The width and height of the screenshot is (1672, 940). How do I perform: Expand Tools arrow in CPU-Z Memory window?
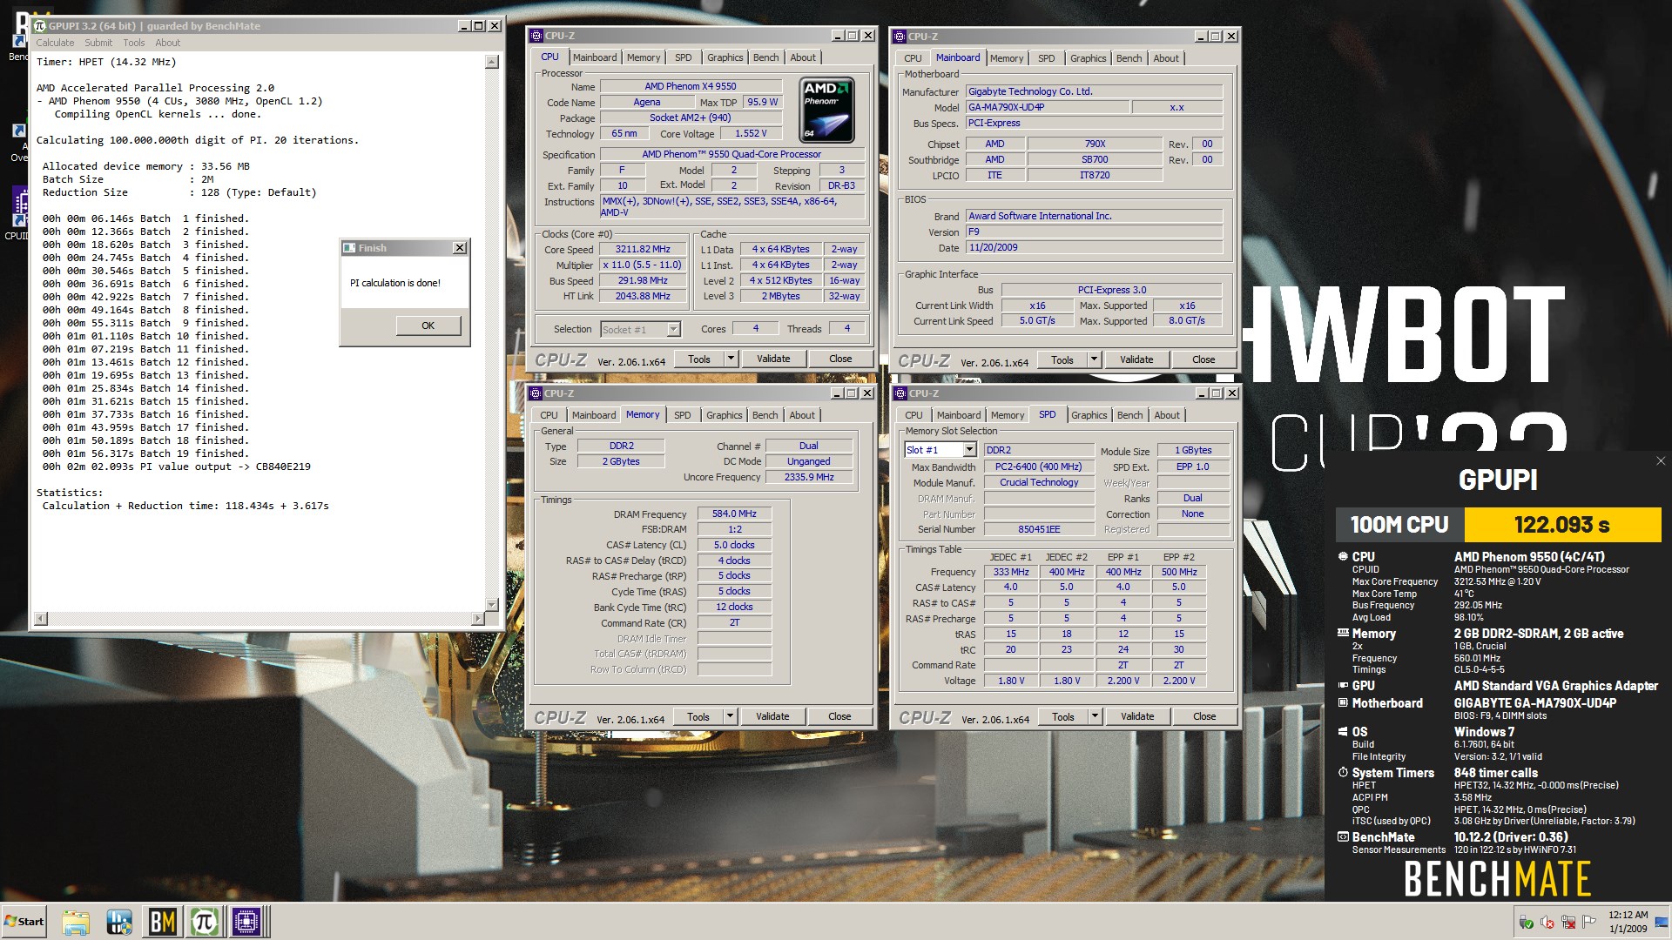[730, 716]
